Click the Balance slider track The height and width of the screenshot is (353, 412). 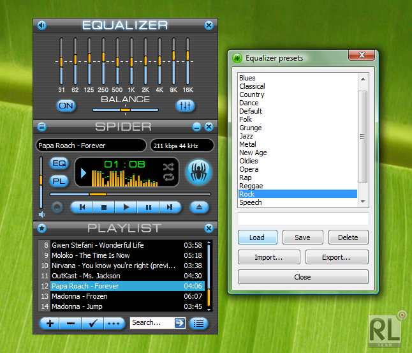click(125, 109)
